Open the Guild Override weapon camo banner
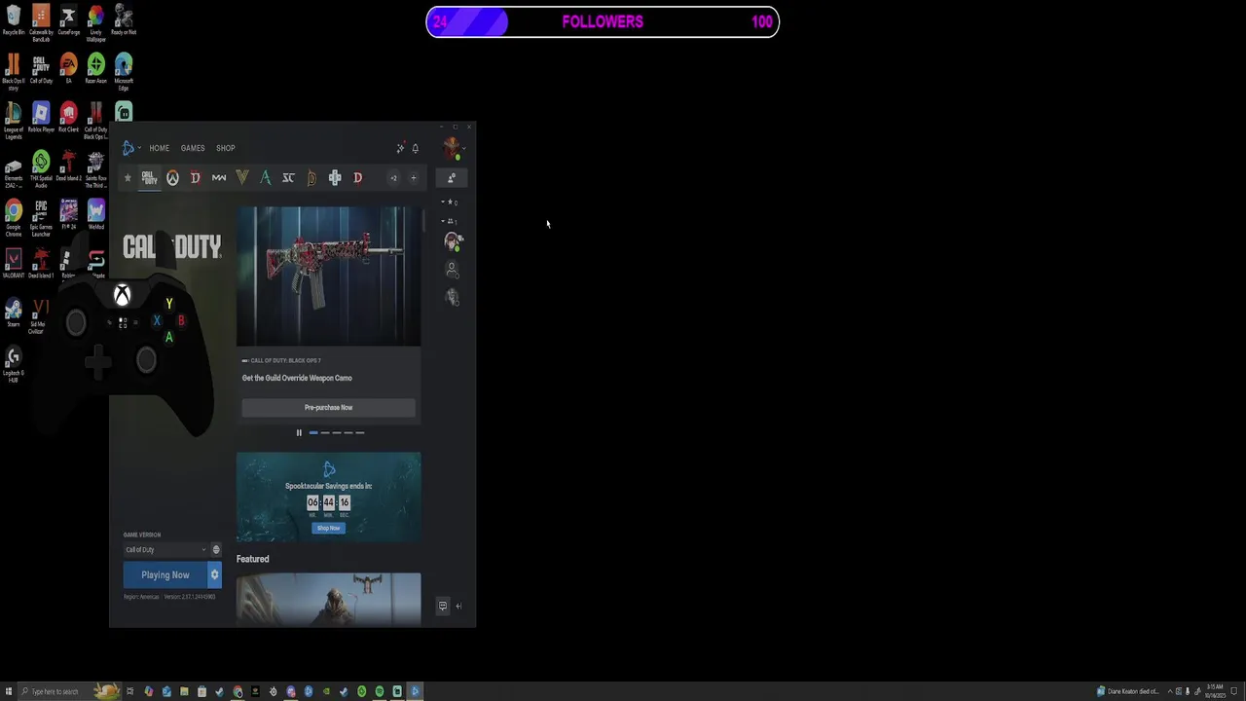 tap(329, 277)
